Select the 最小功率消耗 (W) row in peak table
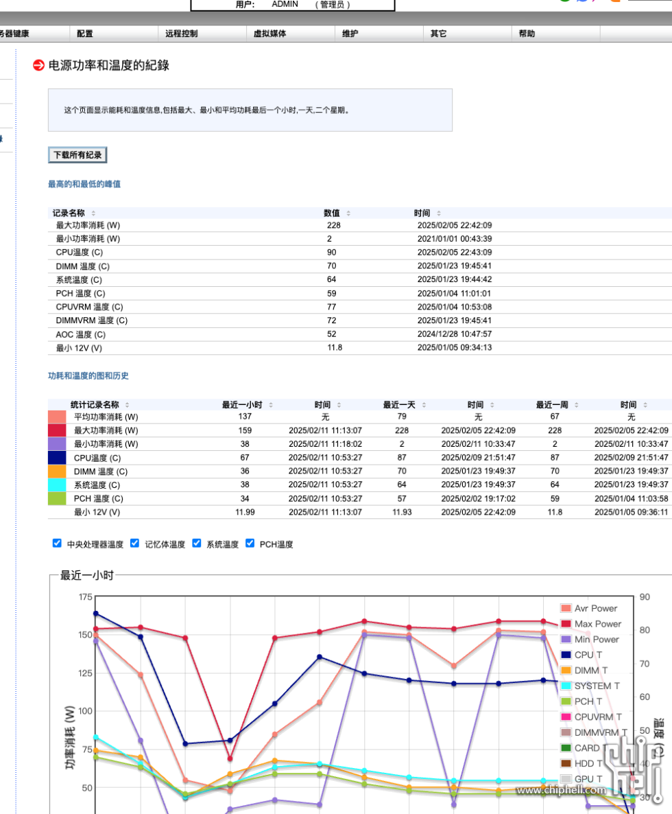Image resolution: width=672 pixels, height=814 pixels. coord(360,239)
